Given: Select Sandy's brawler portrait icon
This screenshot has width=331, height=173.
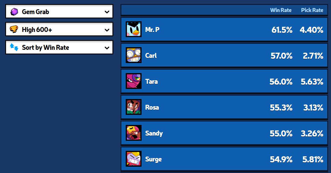Looking at the screenshot, I should pyautogui.click(x=133, y=133).
